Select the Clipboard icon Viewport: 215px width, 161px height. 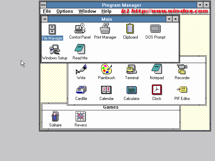[x=130, y=29]
